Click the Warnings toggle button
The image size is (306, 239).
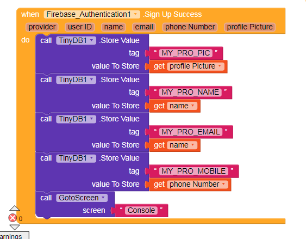pos(14,236)
